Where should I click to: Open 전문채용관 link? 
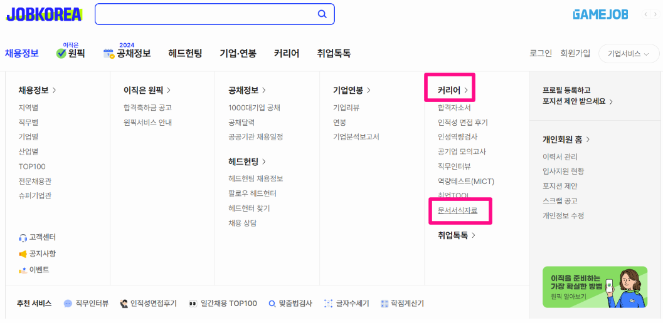(35, 181)
